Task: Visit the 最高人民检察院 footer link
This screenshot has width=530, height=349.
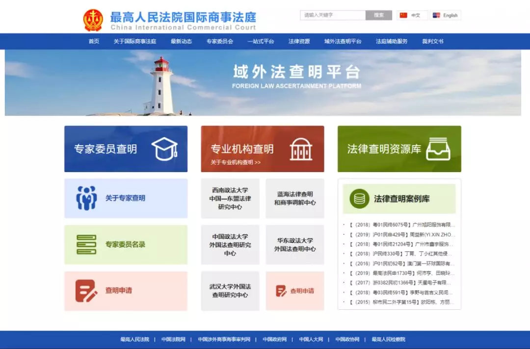Action: 388,340
